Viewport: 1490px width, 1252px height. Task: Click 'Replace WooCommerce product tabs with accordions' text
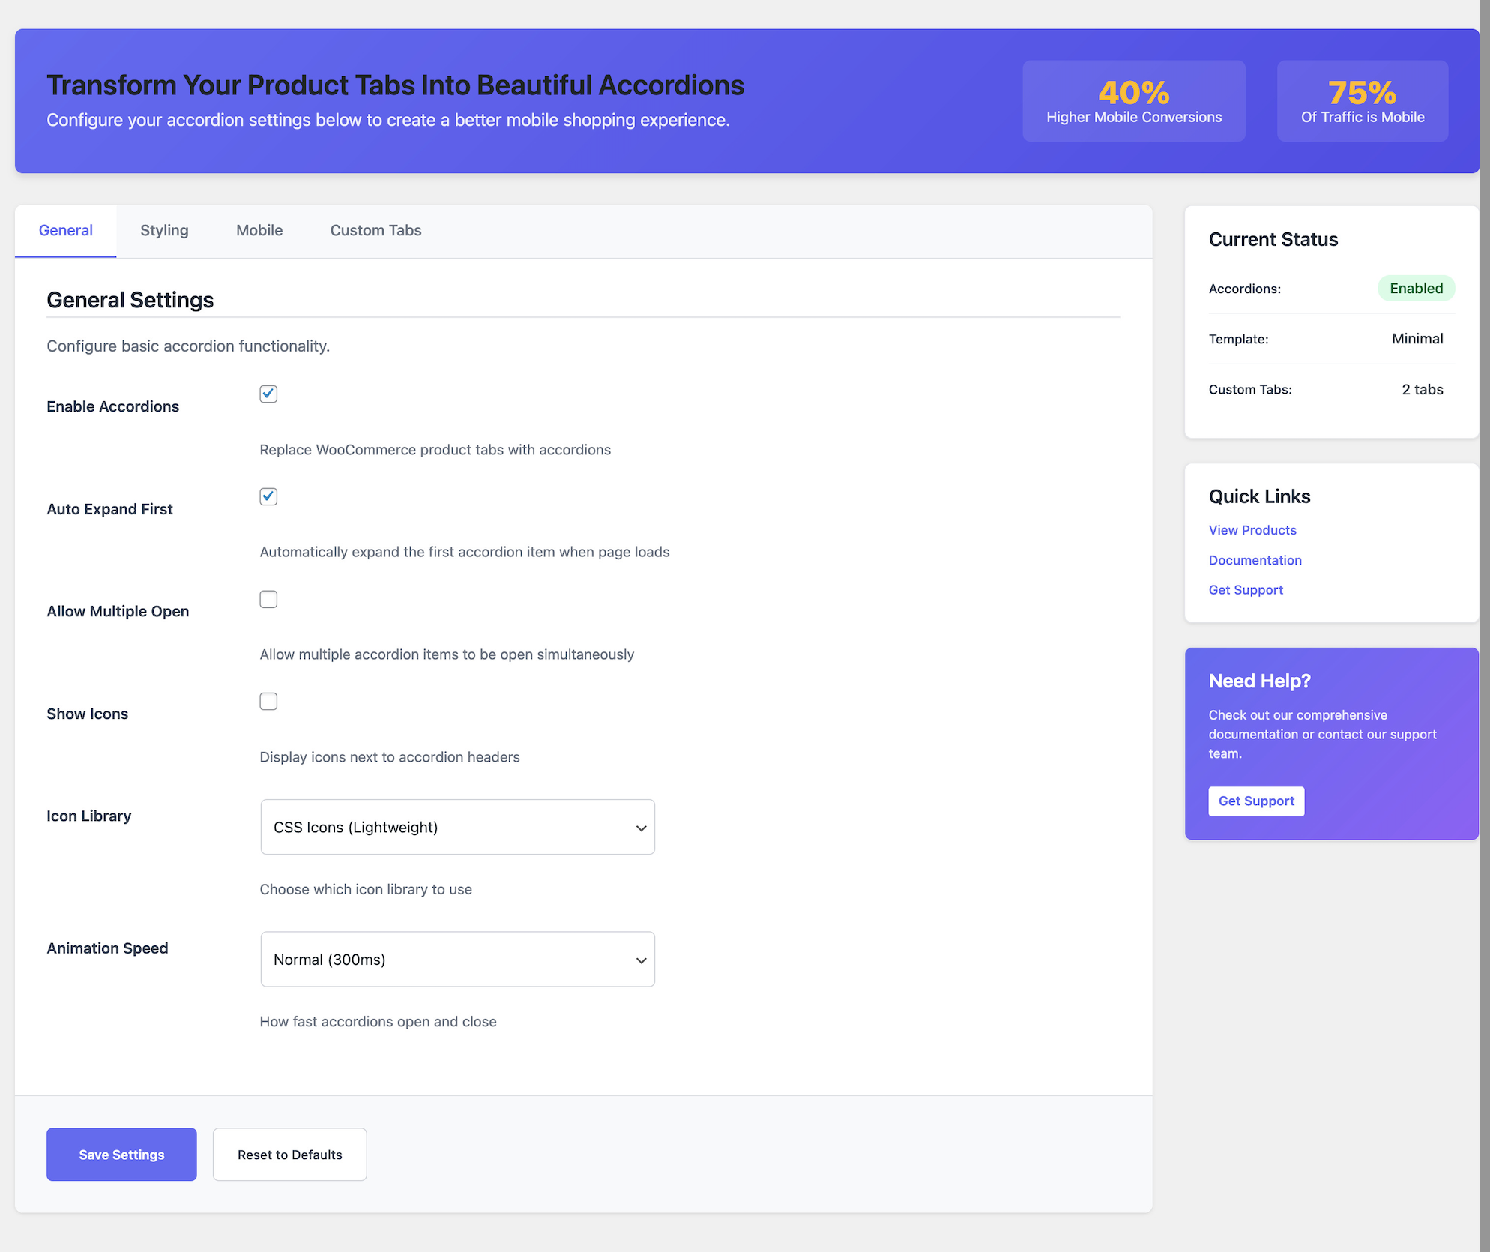point(435,450)
